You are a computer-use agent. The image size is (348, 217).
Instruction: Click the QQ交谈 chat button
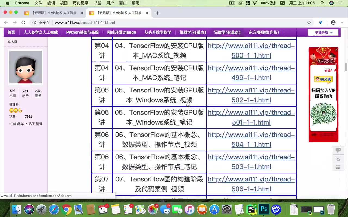point(324,79)
